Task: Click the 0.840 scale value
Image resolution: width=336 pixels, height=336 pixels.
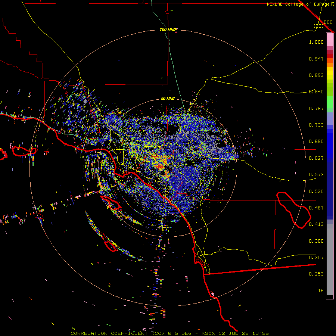Action: 316,92
